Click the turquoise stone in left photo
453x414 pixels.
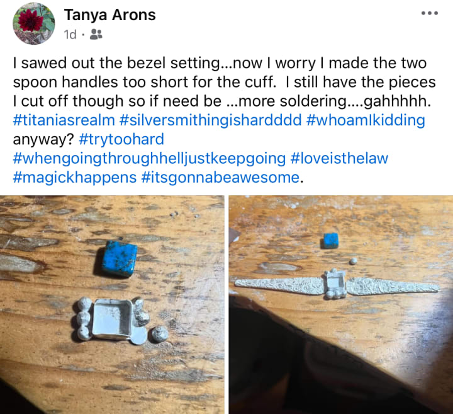coord(117,258)
